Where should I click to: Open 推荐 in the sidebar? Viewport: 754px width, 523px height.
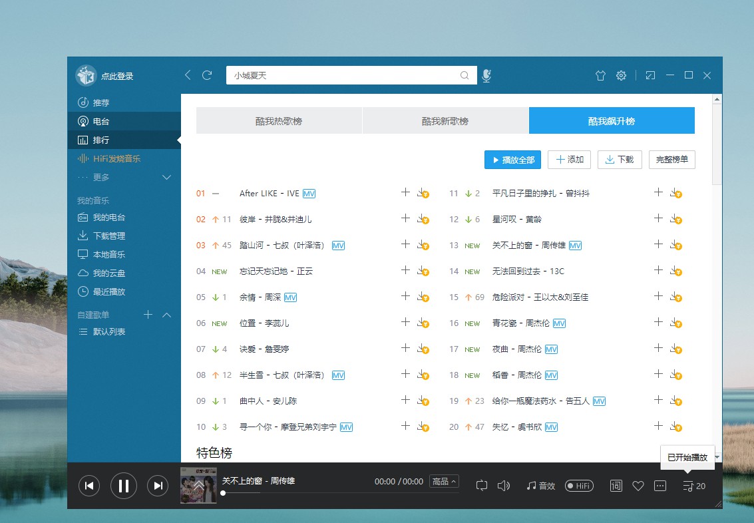pyautogui.click(x=124, y=102)
